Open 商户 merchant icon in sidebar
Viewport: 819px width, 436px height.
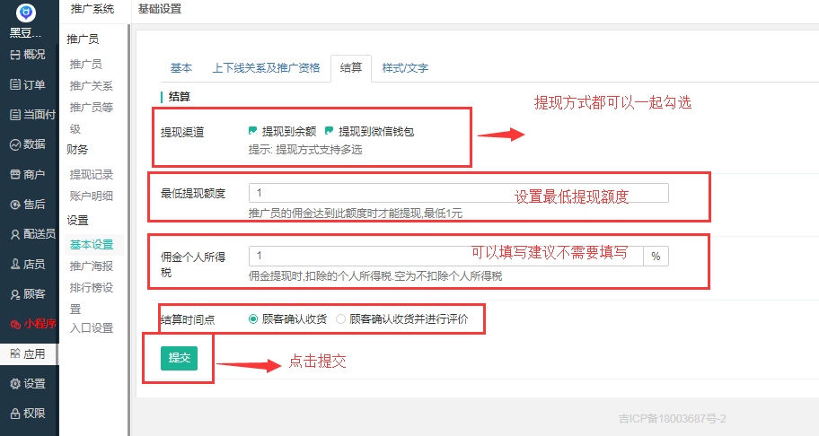[x=15, y=174]
